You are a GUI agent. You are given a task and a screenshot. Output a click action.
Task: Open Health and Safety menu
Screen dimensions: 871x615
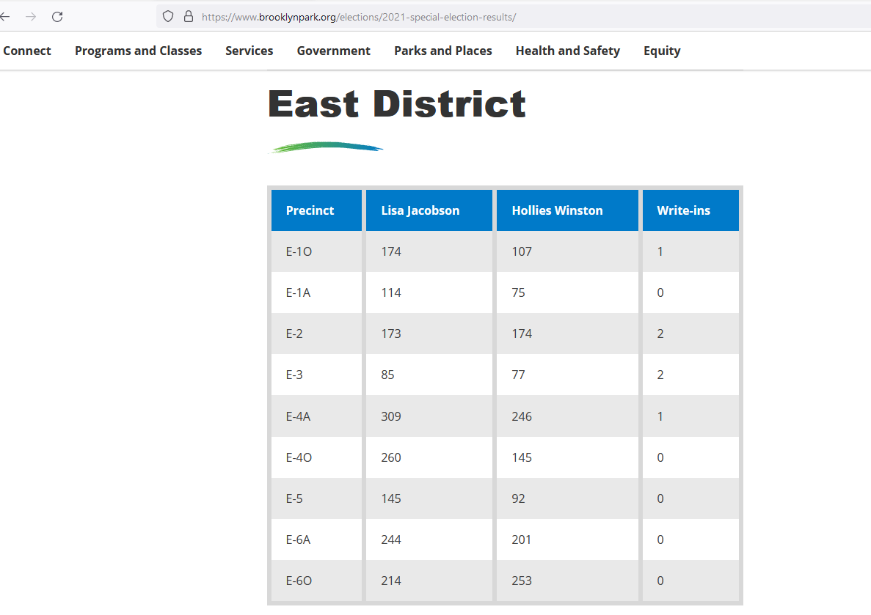[568, 51]
